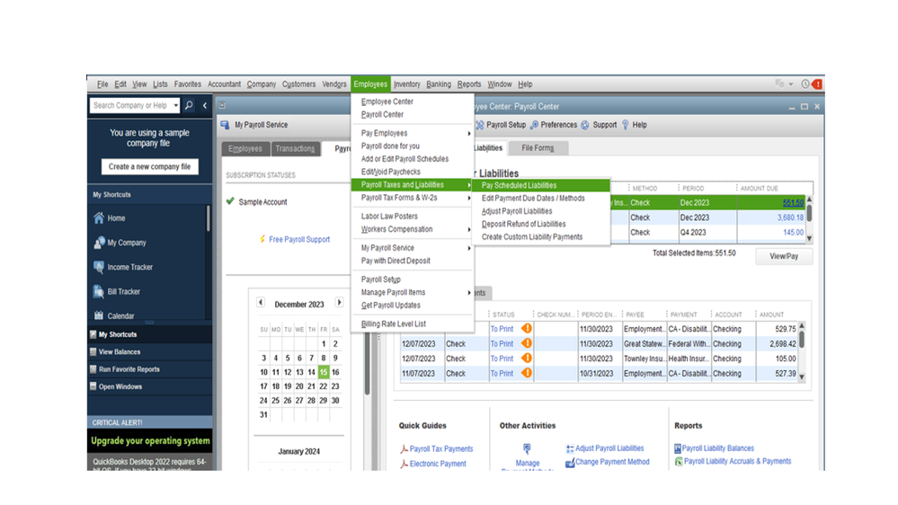This screenshot has width=898, height=505.
Task: Click in Search Company or Help field
Action: (x=130, y=105)
